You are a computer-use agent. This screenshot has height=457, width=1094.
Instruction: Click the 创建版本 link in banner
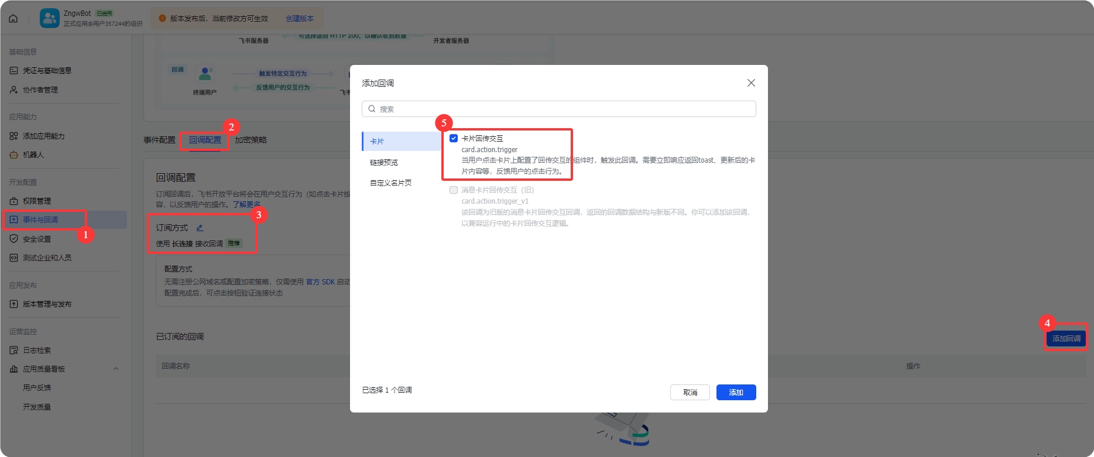pyautogui.click(x=300, y=18)
